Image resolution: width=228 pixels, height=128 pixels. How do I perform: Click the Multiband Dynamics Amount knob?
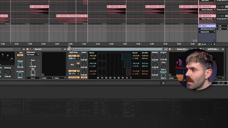pyautogui.click(x=163, y=75)
